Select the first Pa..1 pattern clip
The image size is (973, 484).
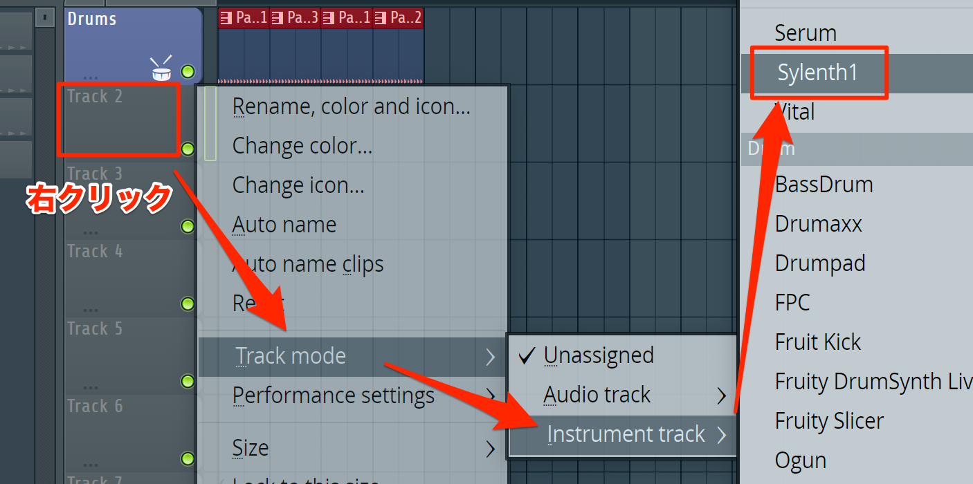pyautogui.click(x=244, y=18)
